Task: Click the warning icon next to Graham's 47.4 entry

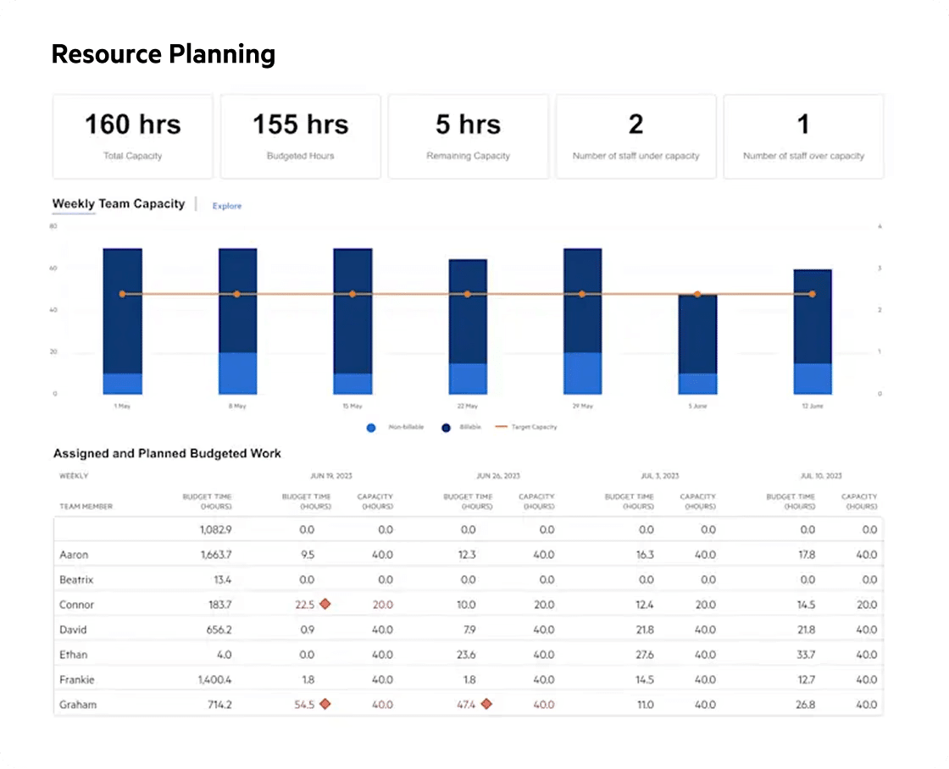Action: click(x=487, y=704)
